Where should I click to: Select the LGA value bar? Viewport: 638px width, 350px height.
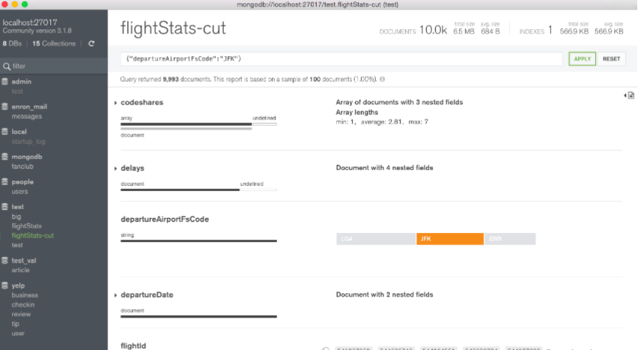coord(376,239)
